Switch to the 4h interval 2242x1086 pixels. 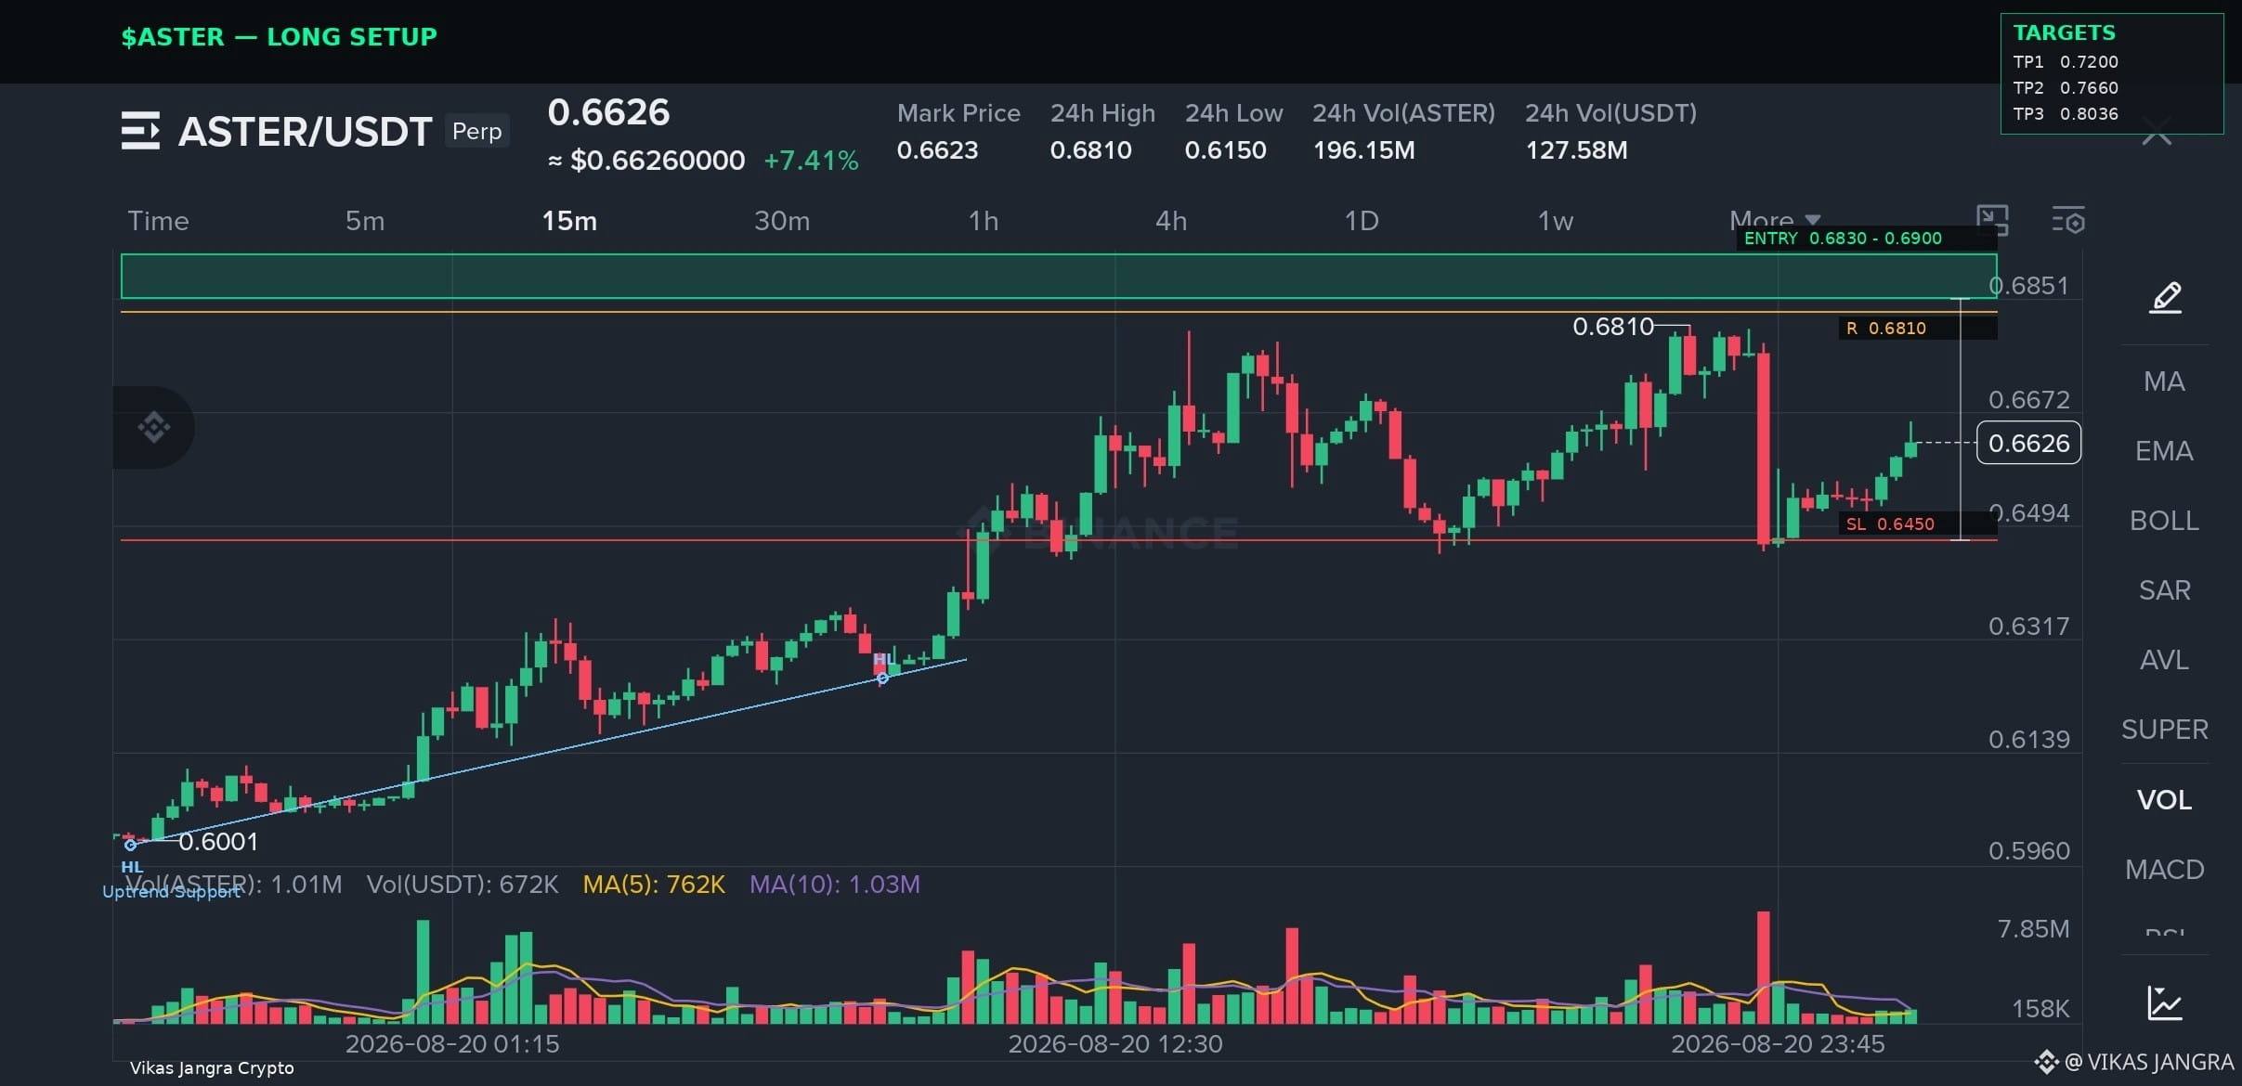tap(1171, 221)
